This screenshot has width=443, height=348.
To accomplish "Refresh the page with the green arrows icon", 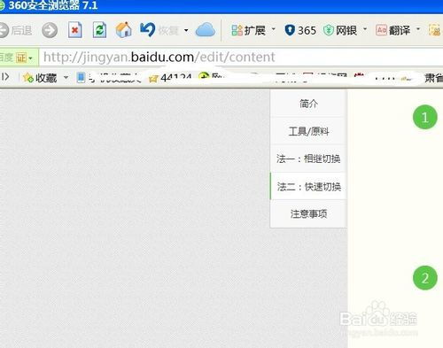I will 99,30.
